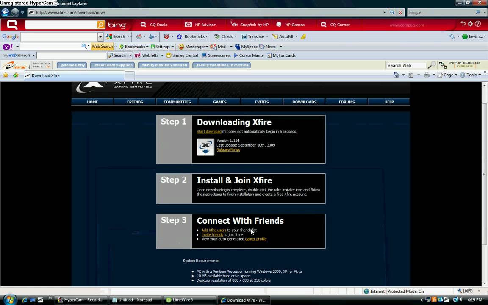Click the Mirar magnifying glass search icon
The width and height of the screenshot is (488, 305).
432,65
